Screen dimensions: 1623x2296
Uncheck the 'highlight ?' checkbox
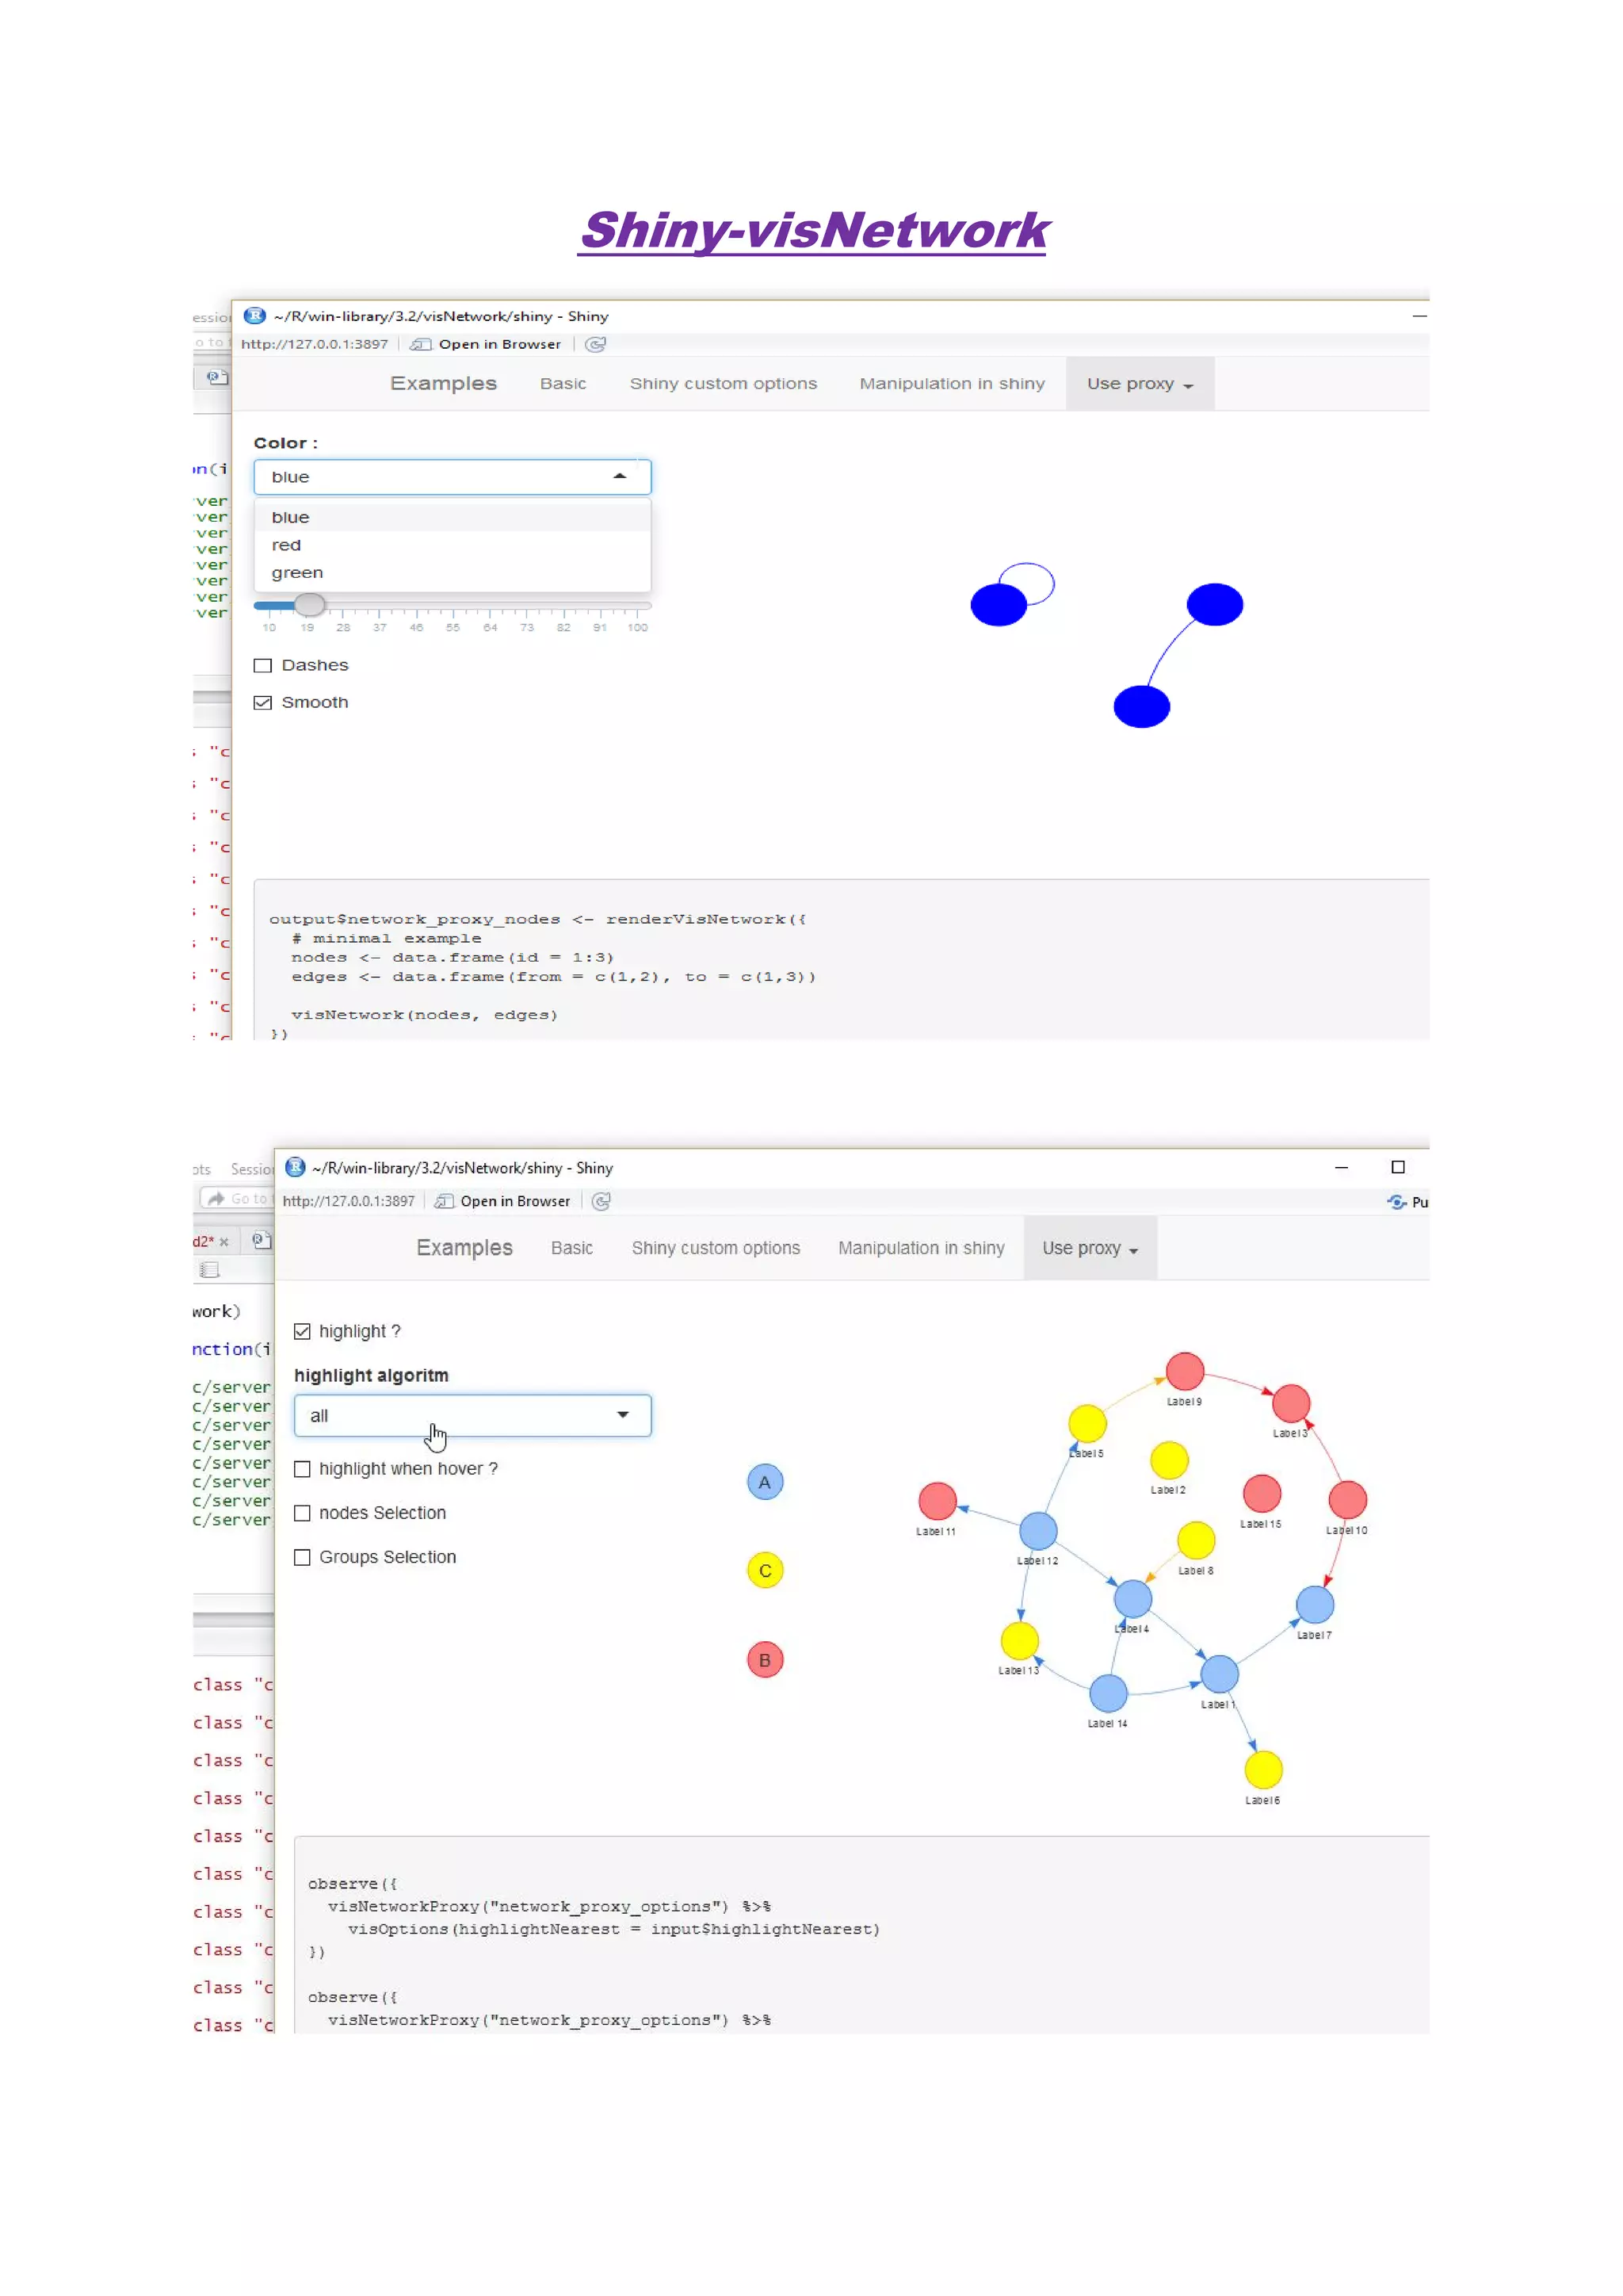tap(302, 1332)
